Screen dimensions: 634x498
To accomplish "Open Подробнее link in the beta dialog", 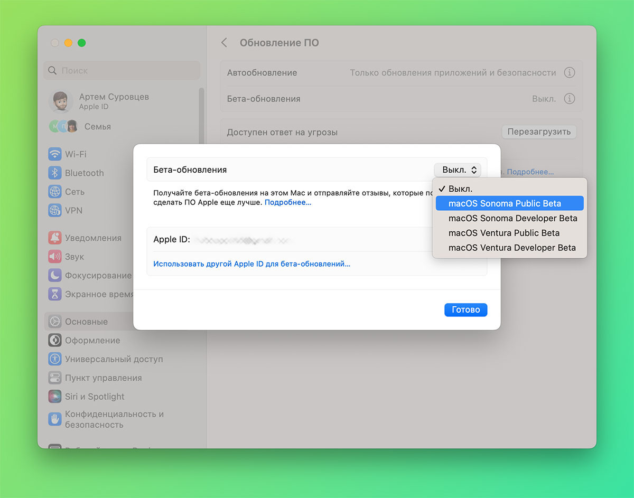I will click(x=288, y=202).
